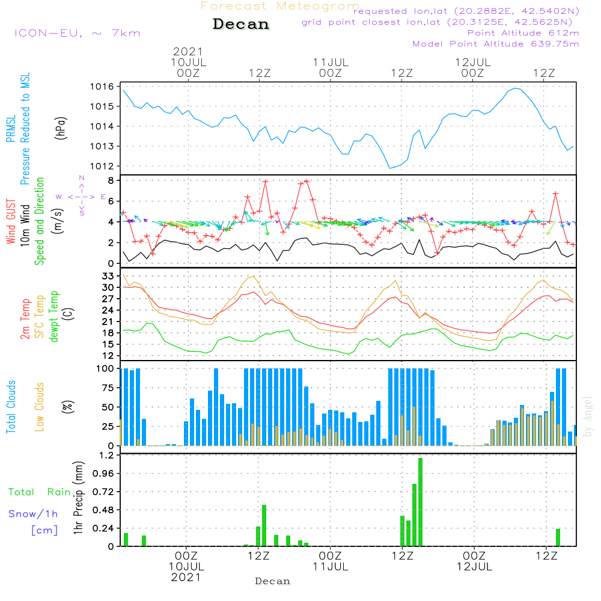The height and width of the screenshot is (601, 601).
Task: Select the "1014" pressure tick value
Action: 102,126
